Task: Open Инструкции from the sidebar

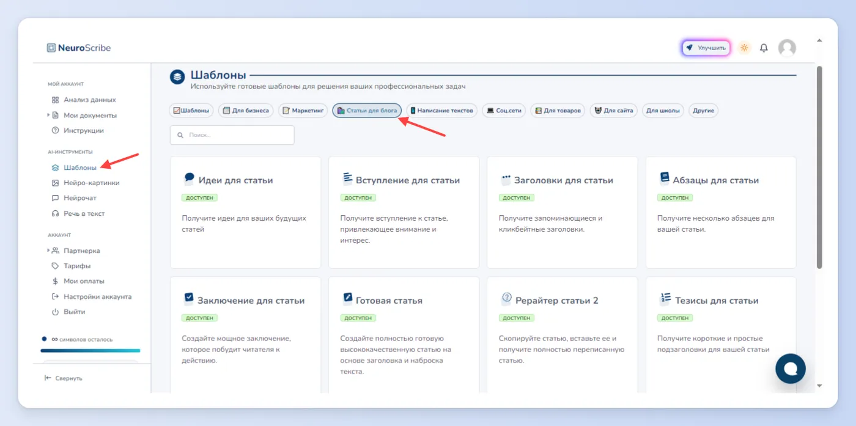Action: click(83, 130)
